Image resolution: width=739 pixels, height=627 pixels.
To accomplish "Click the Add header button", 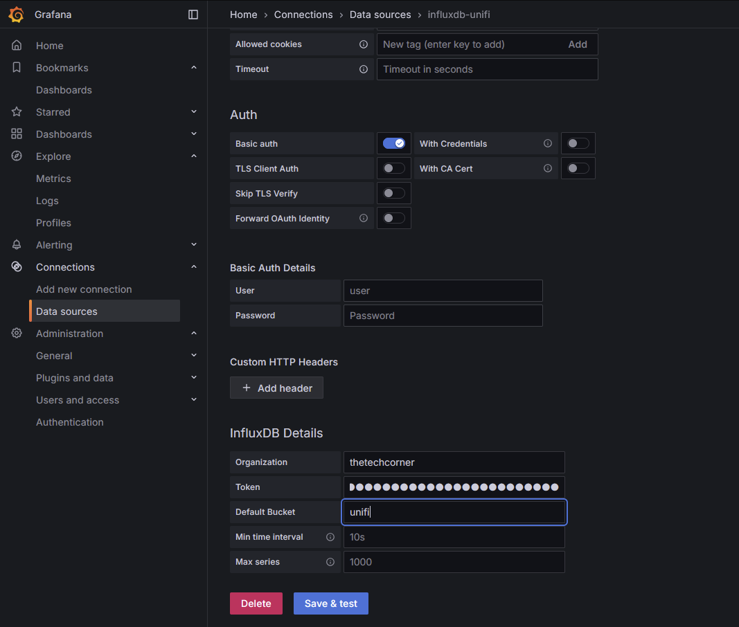I will 276,388.
